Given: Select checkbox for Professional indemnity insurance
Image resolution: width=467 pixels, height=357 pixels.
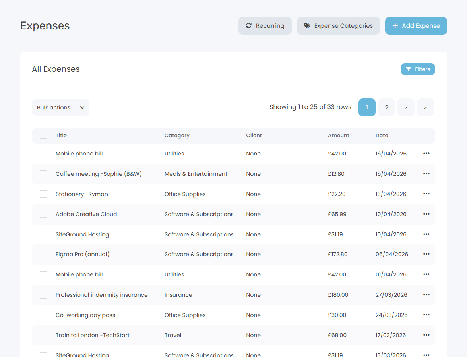Looking at the screenshot, I should [x=43, y=295].
